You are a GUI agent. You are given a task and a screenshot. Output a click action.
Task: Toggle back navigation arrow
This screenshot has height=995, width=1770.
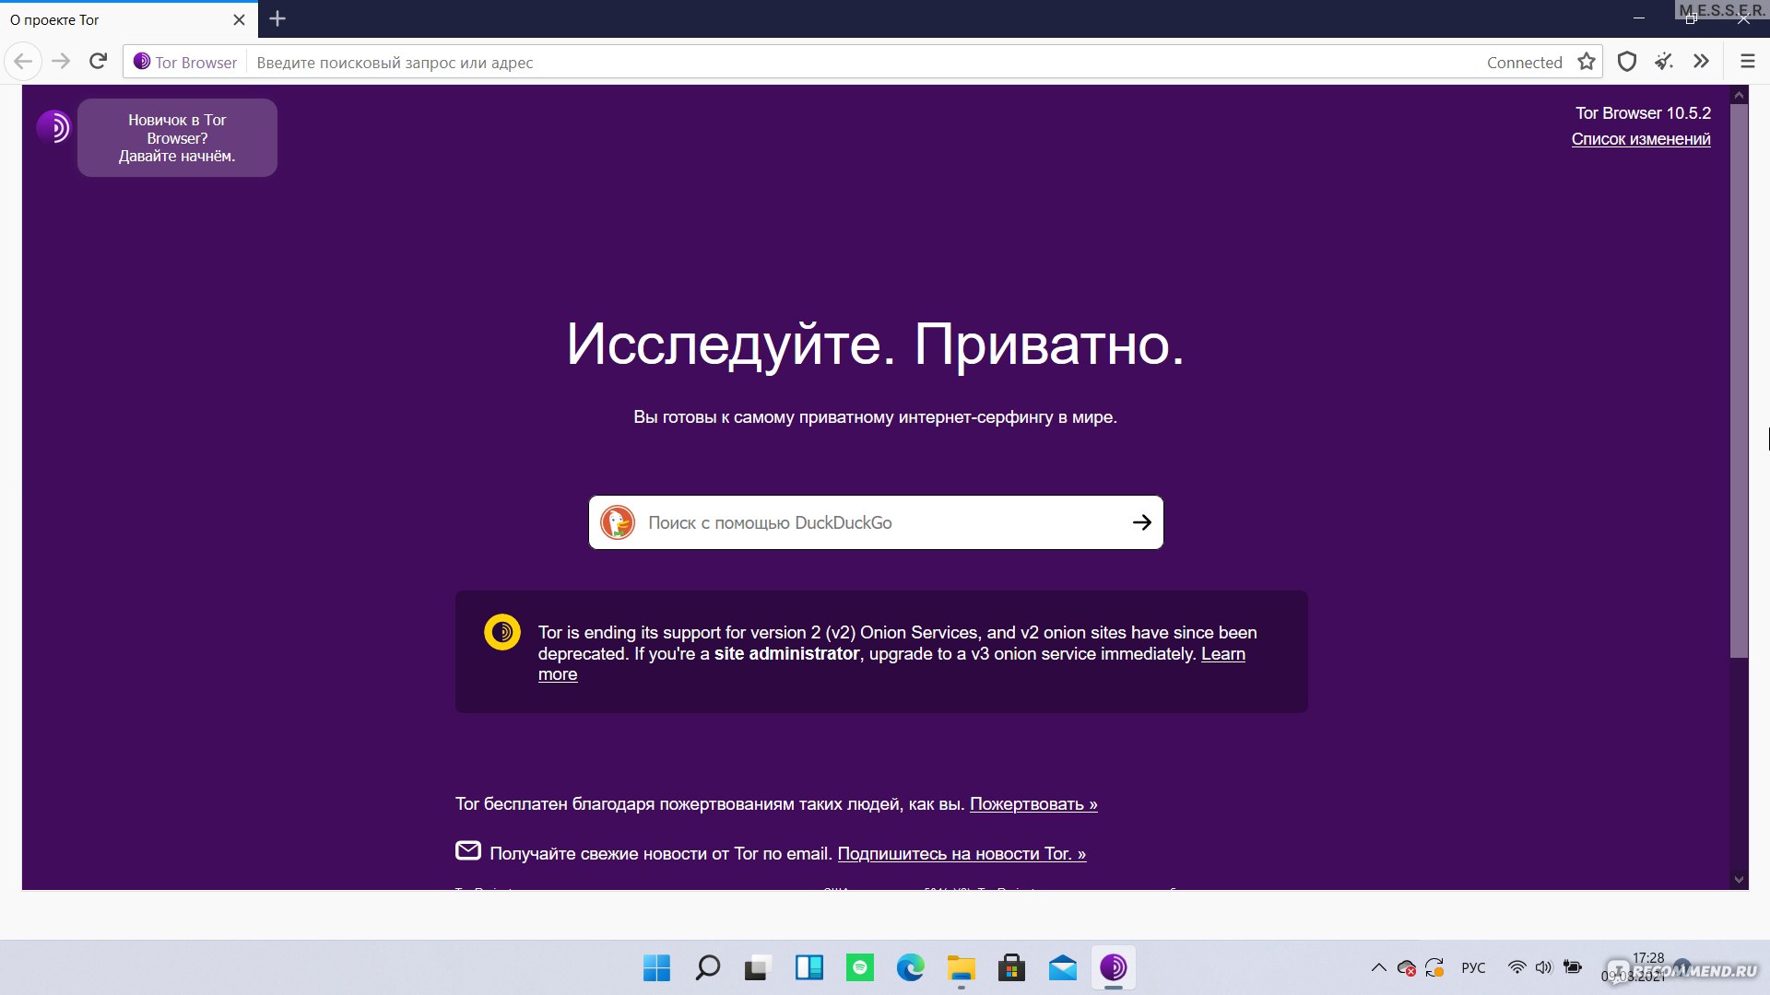pos(22,61)
